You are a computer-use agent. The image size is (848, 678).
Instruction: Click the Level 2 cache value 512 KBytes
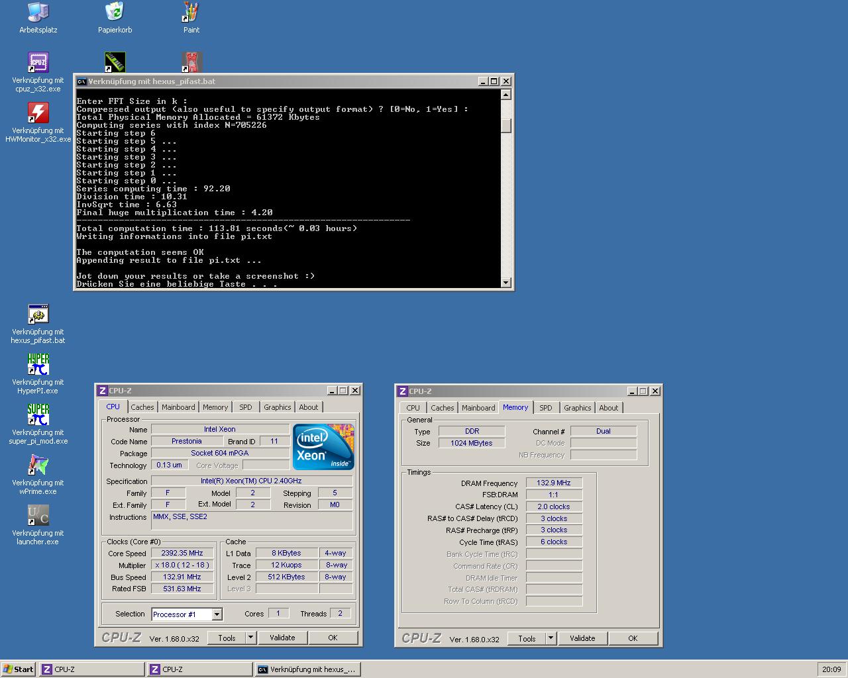(x=286, y=577)
